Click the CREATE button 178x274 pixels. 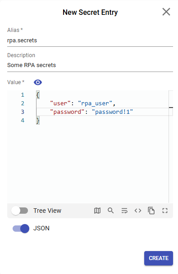(x=159, y=258)
